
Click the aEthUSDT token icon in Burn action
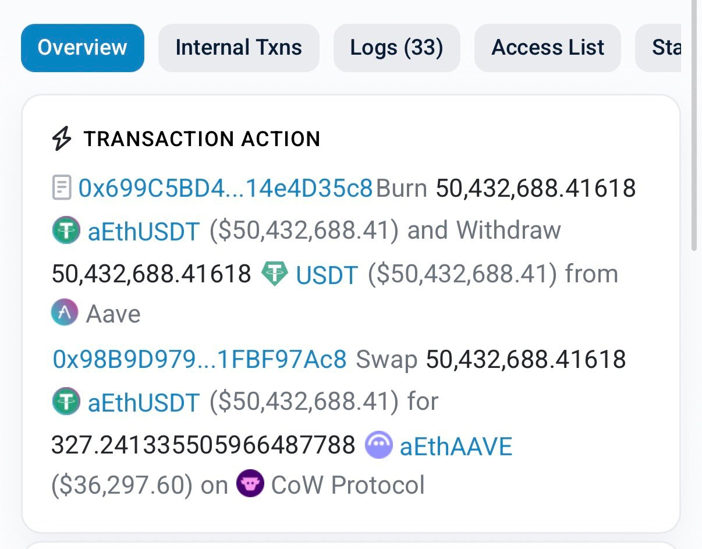coord(66,231)
